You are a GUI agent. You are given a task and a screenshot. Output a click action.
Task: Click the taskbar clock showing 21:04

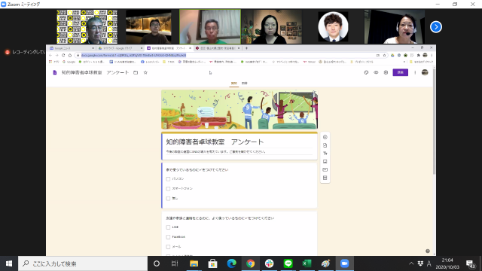[447, 263]
